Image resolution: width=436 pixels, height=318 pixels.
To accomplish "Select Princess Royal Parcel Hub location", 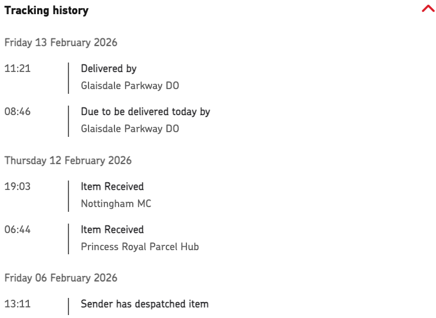I will (x=140, y=247).
